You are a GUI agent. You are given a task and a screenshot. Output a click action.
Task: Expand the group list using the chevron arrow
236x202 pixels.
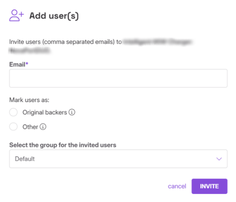(219, 159)
